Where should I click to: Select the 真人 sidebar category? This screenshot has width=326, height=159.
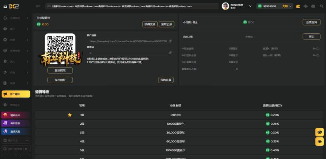(16, 61)
